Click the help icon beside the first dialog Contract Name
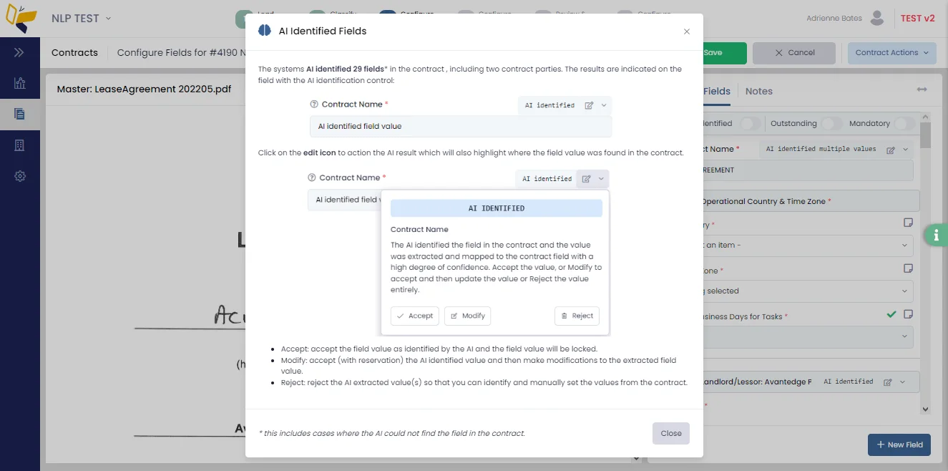The height and width of the screenshot is (471, 948). tap(314, 105)
